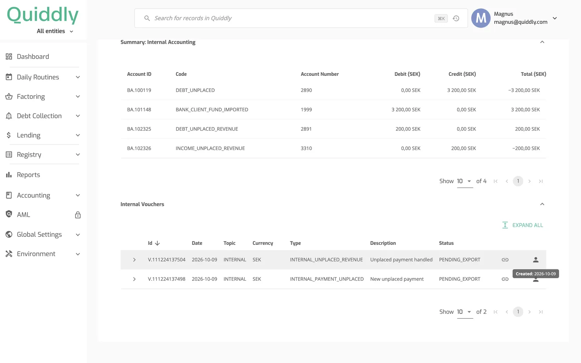Click the AML shield icon
The image size is (581, 363).
click(9, 214)
